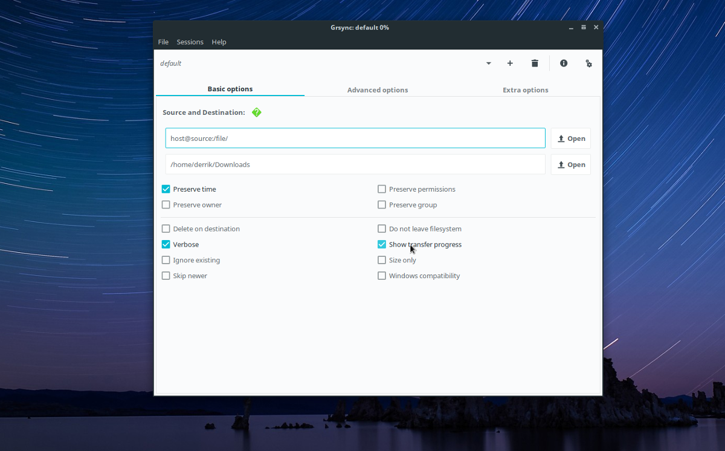Enable Skip newer checkbox
This screenshot has height=451, width=725.
(166, 276)
